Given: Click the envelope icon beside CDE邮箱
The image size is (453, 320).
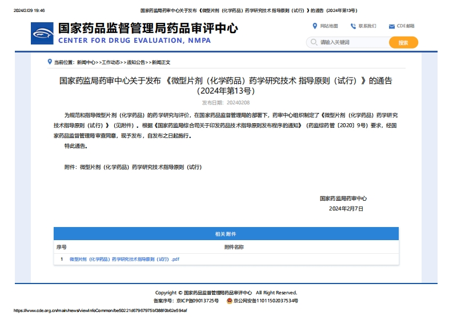Looking at the screenshot, I should click(391, 26).
